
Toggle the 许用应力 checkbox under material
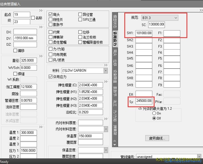[x=51, y=77]
